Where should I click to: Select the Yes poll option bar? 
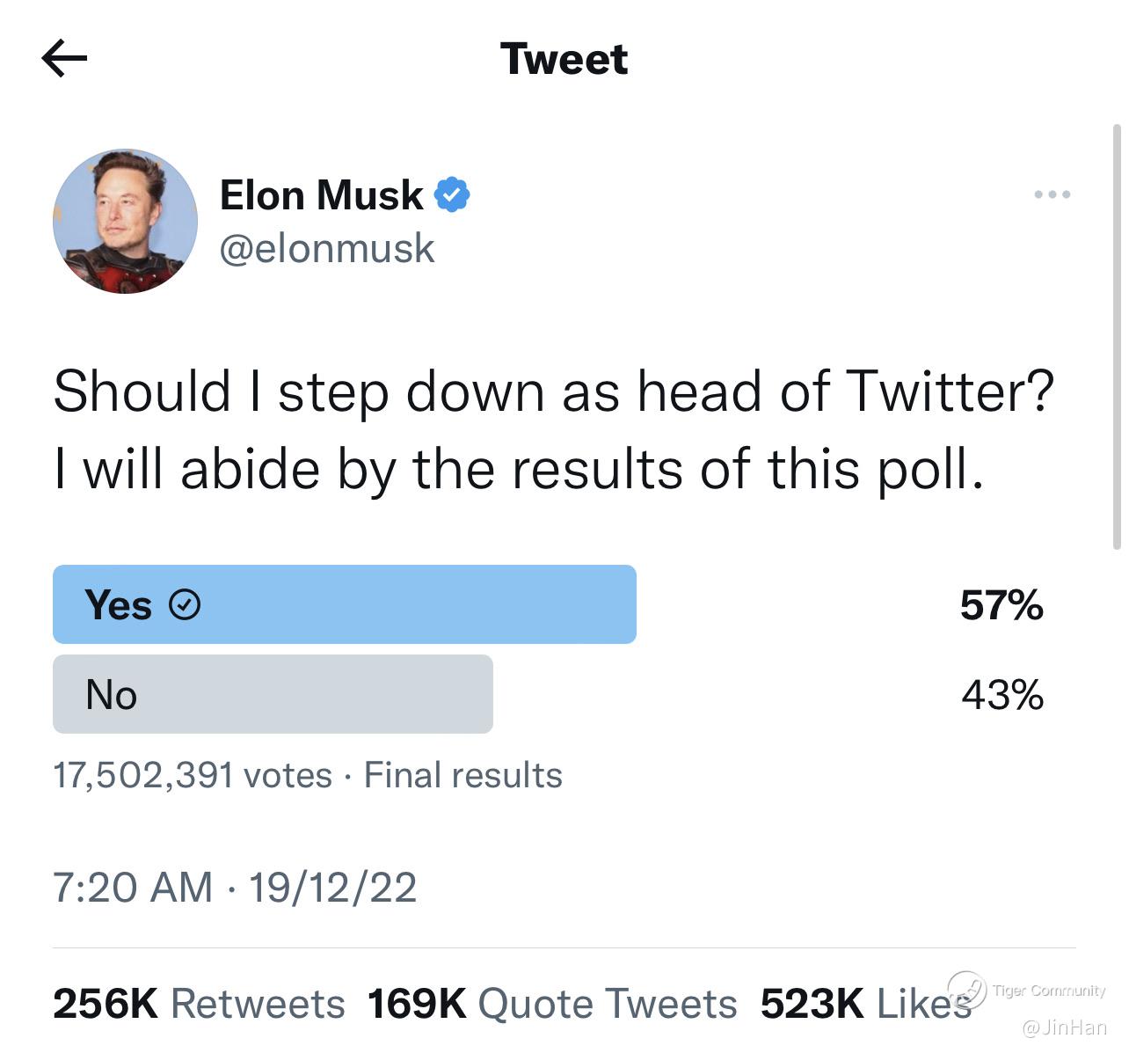344,604
